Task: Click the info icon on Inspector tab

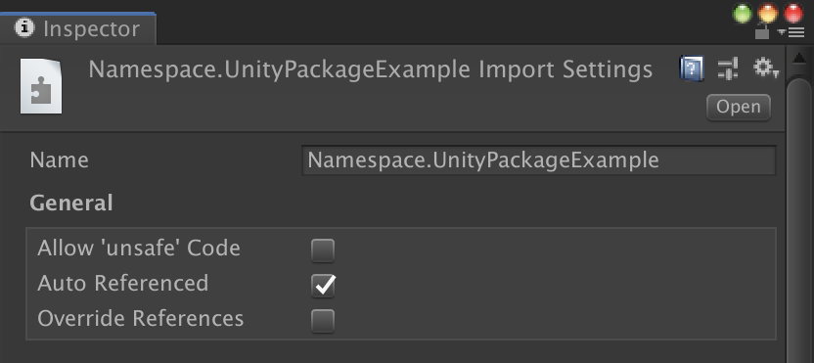Action: (23, 27)
